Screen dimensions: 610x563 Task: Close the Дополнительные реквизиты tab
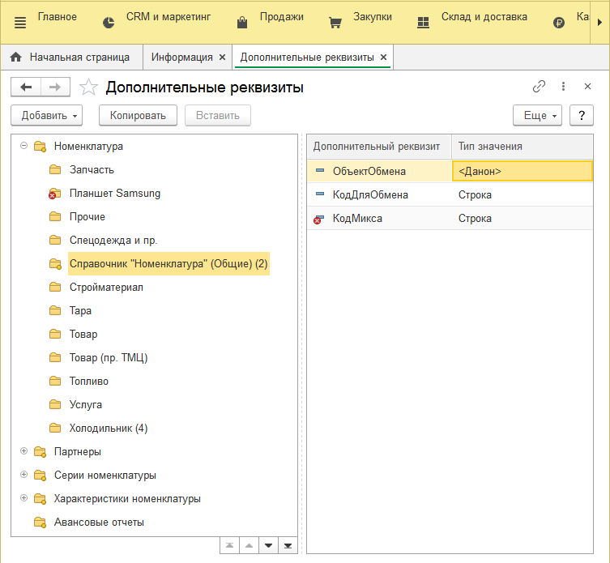383,58
